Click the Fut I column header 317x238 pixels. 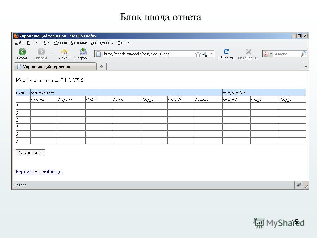[x=99, y=99]
